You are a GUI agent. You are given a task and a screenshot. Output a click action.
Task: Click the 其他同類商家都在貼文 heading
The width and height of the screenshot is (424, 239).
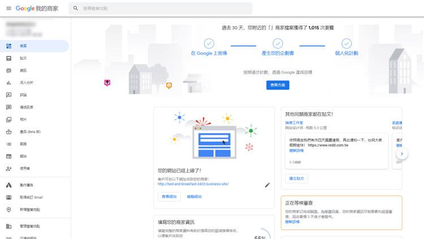pyautogui.click(x=309, y=114)
